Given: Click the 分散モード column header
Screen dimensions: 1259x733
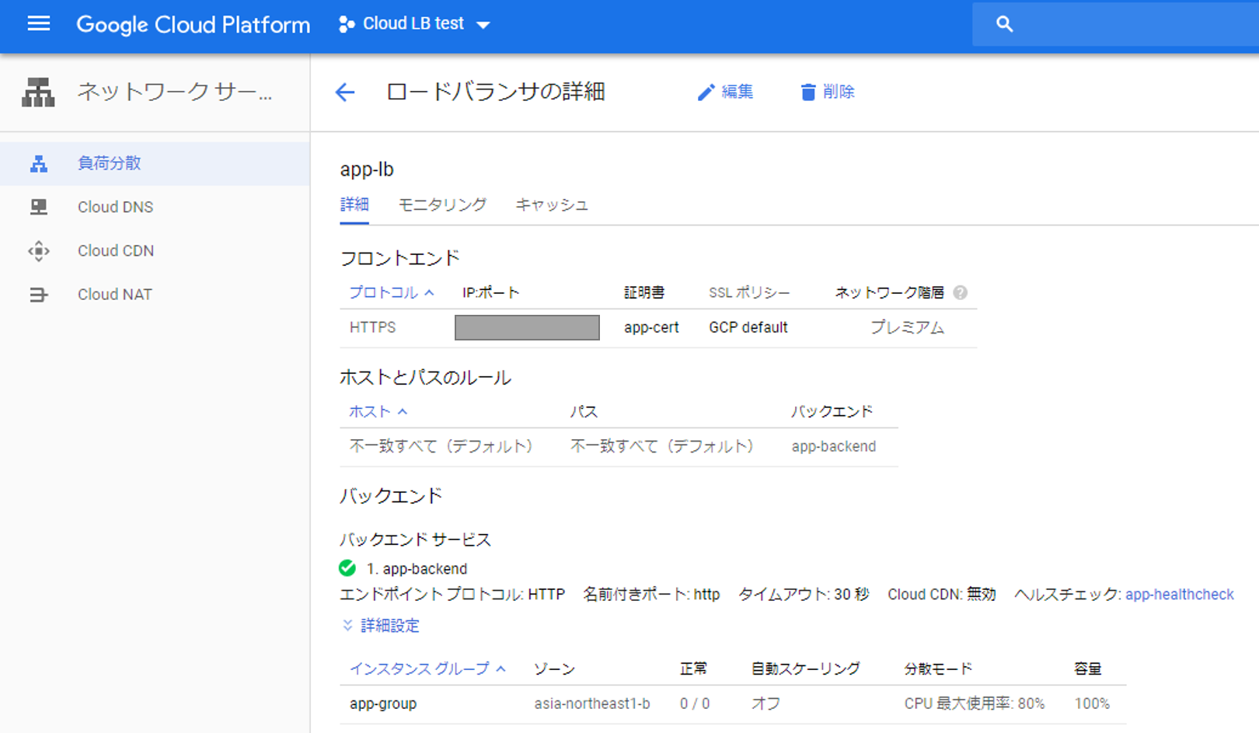Looking at the screenshot, I should tap(938, 668).
